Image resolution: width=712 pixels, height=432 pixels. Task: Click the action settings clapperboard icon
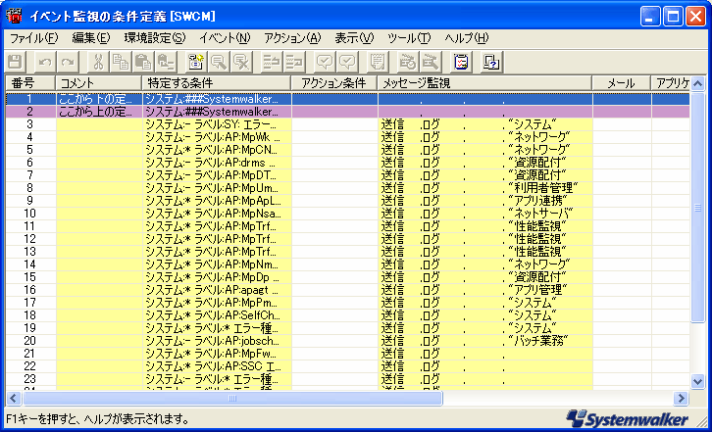pyautogui.click(x=408, y=62)
